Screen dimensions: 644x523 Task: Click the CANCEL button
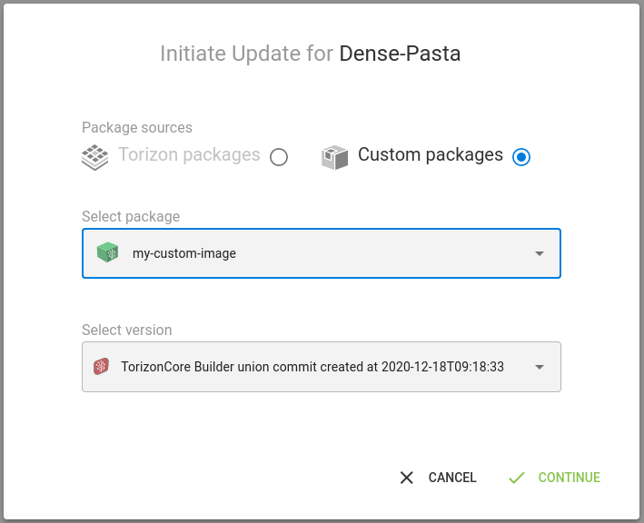(438, 478)
